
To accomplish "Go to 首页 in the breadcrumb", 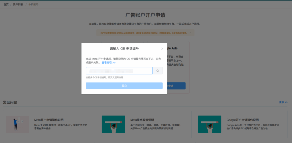I will click(6, 5).
